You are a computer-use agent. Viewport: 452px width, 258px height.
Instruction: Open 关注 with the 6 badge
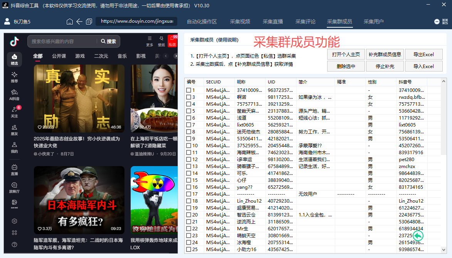pos(14,112)
